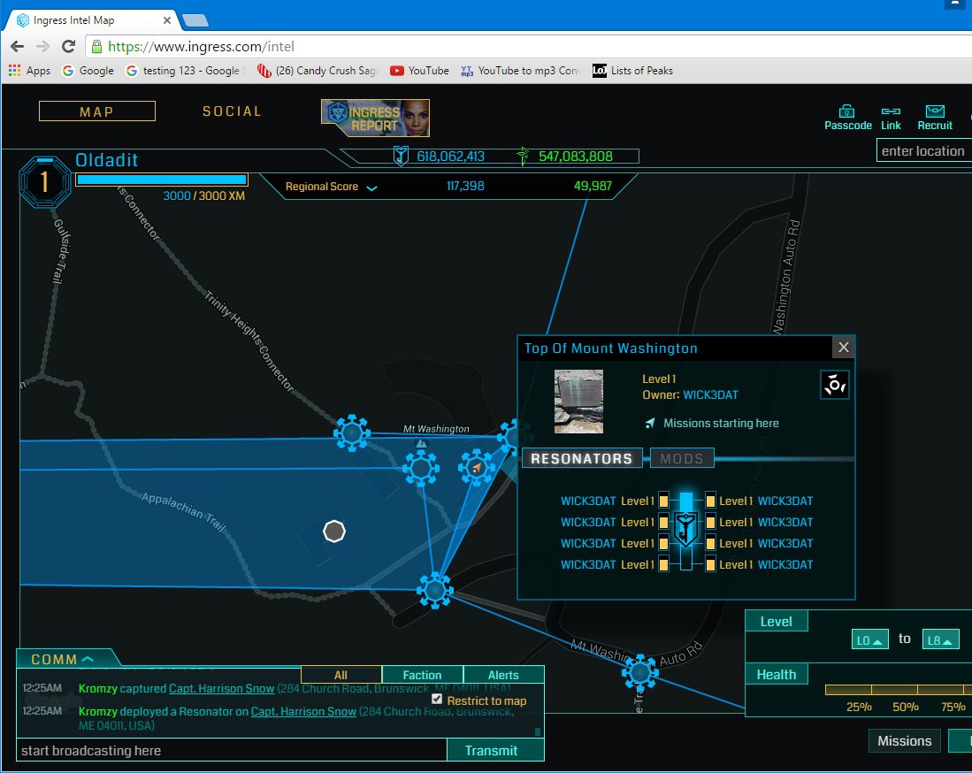
Task: Open the L8 maximum level dropdown
Action: click(x=940, y=639)
